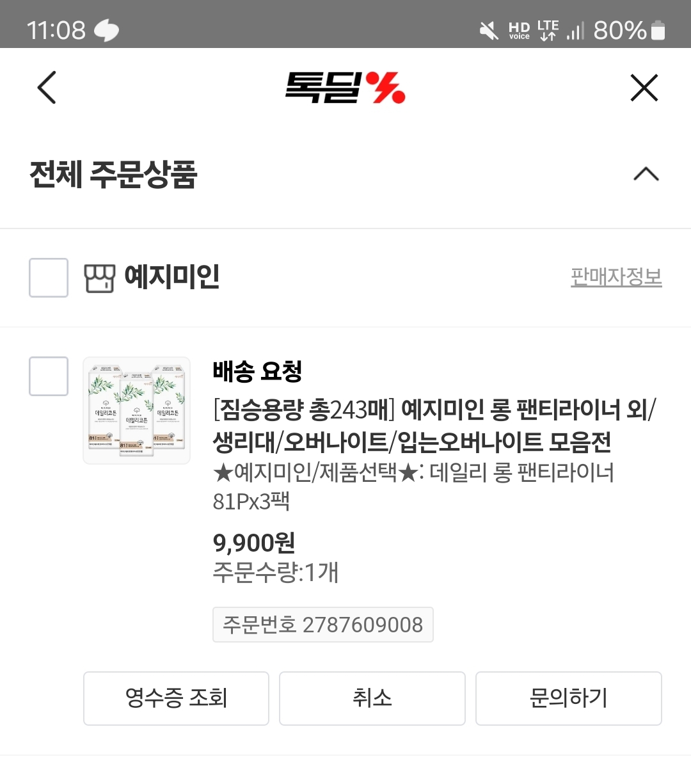Go back using the left arrow
This screenshot has width=691, height=759.
tap(47, 88)
